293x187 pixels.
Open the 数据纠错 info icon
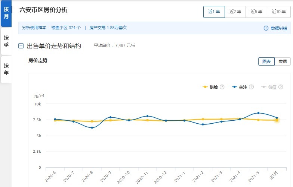tap(266, 28)
